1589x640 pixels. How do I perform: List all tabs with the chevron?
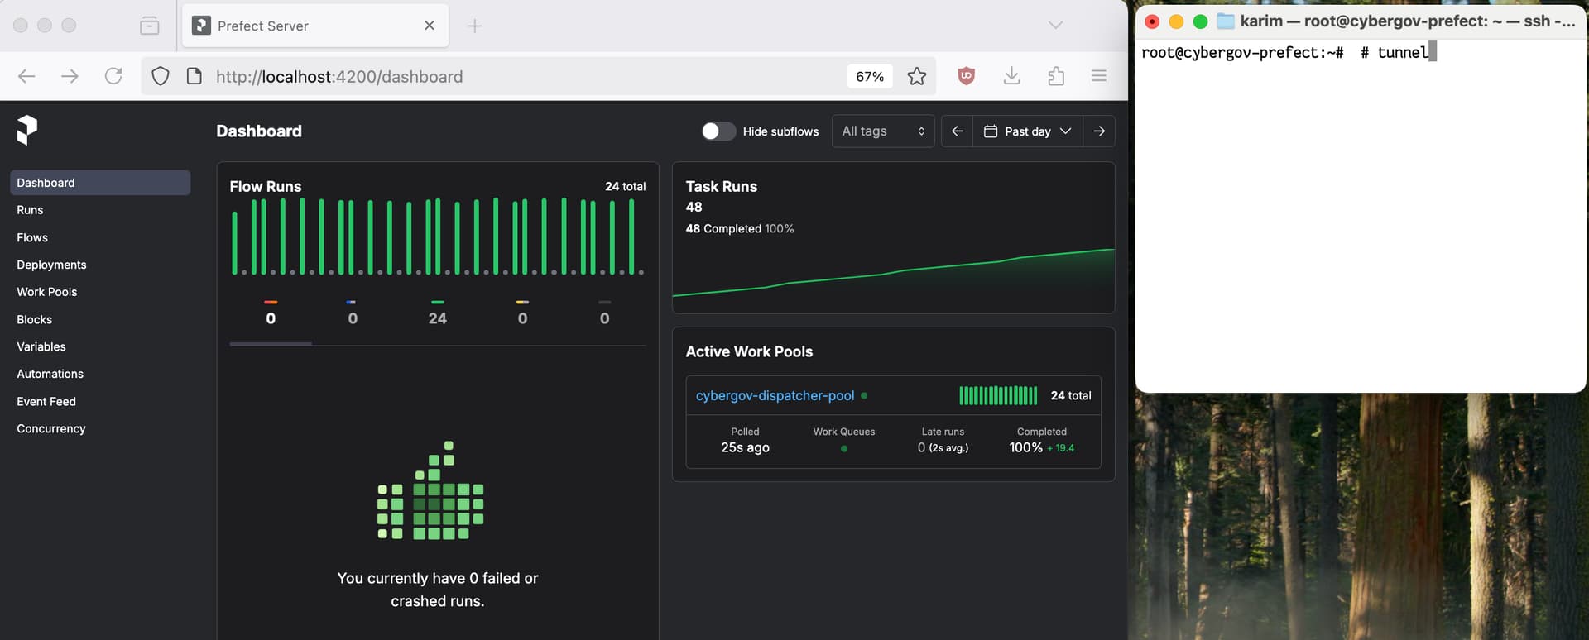tap(1055, 25)
